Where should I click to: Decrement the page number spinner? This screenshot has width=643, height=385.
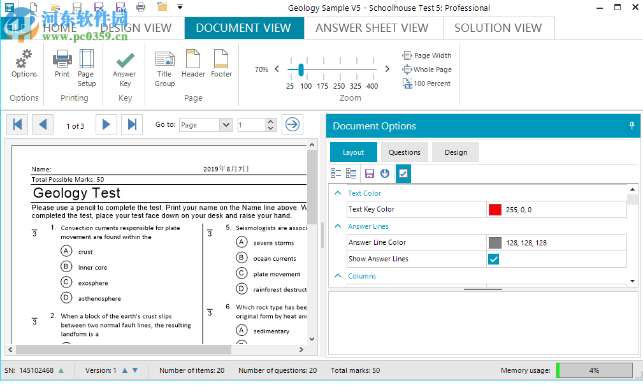pos(270,128)
